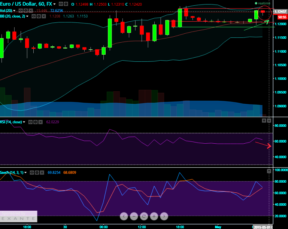Move RSI pane up with arrow icon
This screenshot has height=229, width=288.
pos(264,120)
